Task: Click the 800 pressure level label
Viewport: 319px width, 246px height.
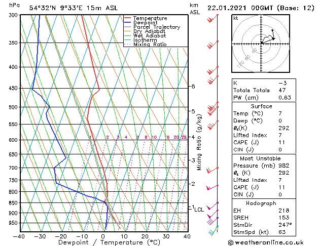Action: click(14, 192)
